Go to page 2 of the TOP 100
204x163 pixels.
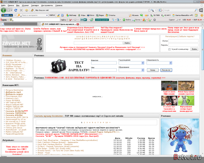click(84, 123)
